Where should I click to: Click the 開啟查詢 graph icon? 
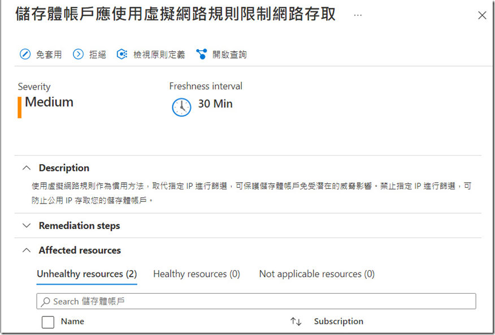coord(202,54)
